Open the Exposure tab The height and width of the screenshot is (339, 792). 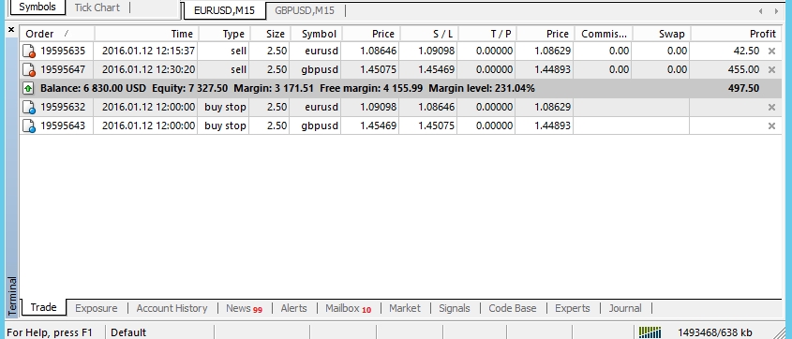[96, 308]
